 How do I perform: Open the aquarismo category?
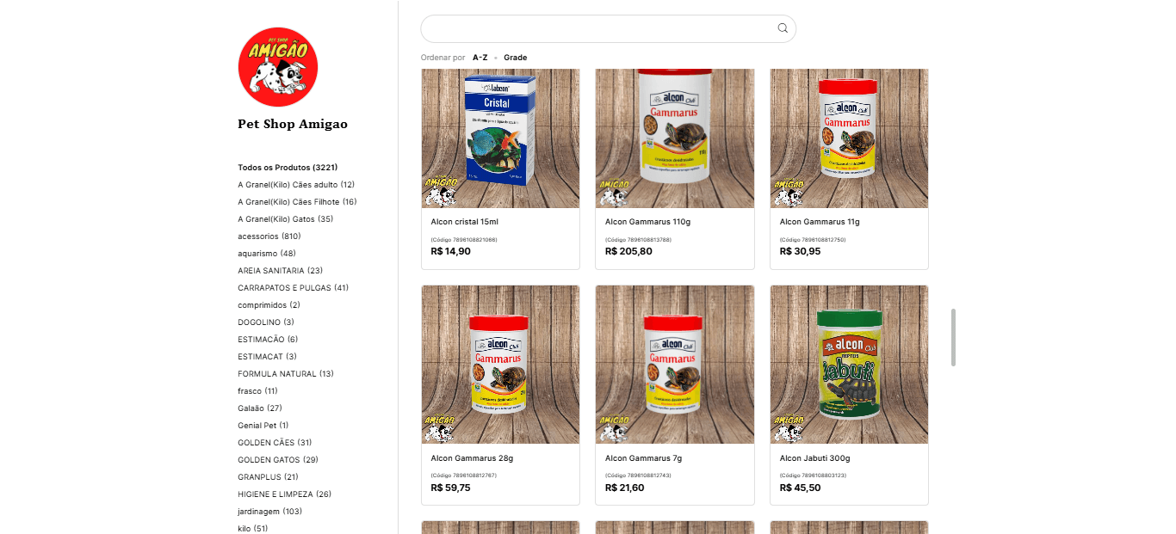tap(267, 254)
